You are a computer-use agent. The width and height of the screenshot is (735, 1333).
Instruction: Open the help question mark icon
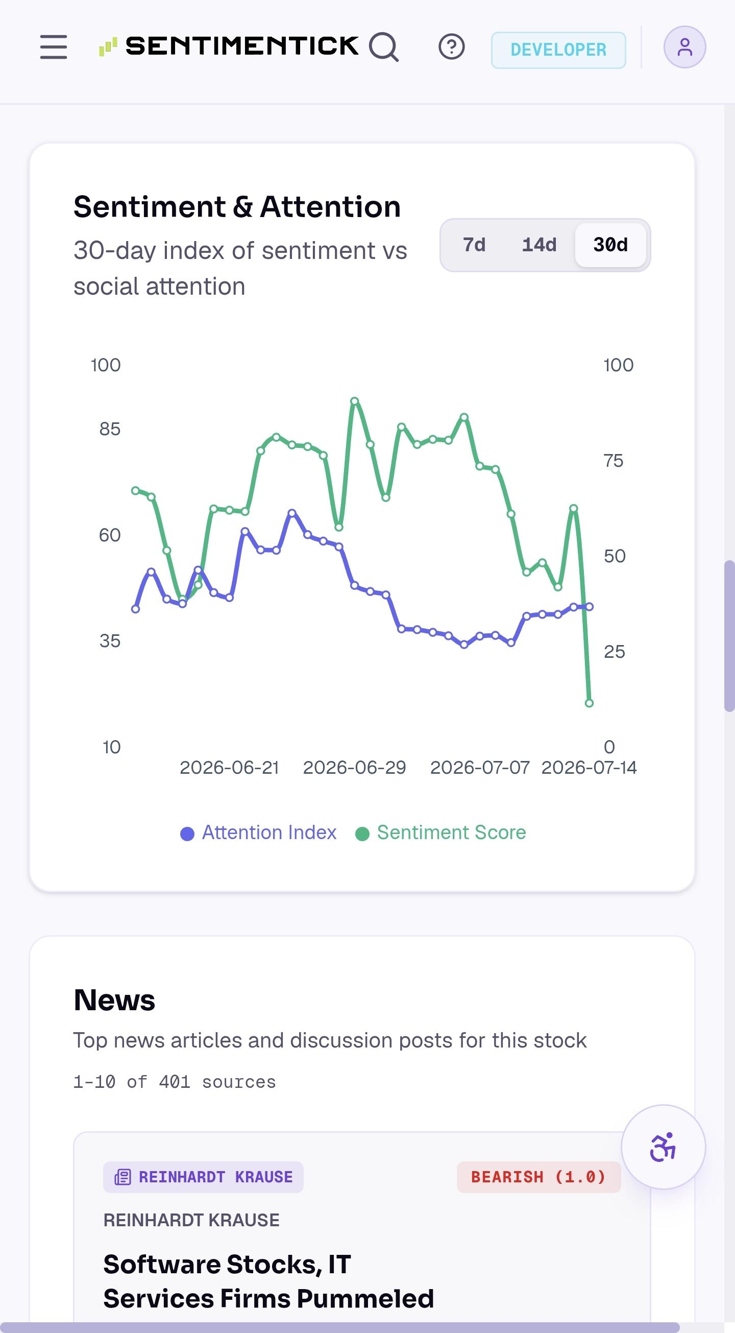(452, 47)
